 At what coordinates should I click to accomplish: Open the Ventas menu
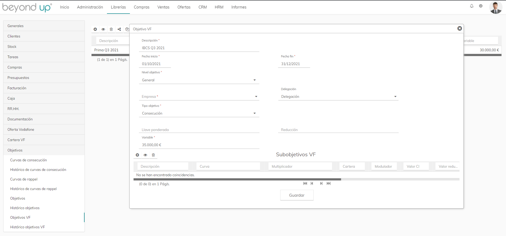(x=163, y=7)
